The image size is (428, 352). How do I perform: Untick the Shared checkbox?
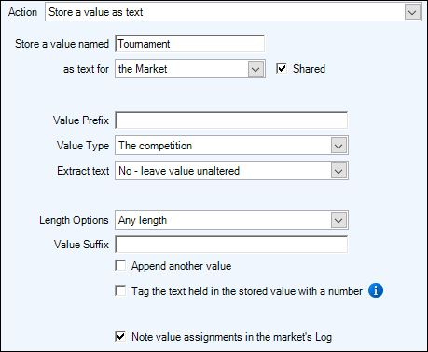coord(281,68)
